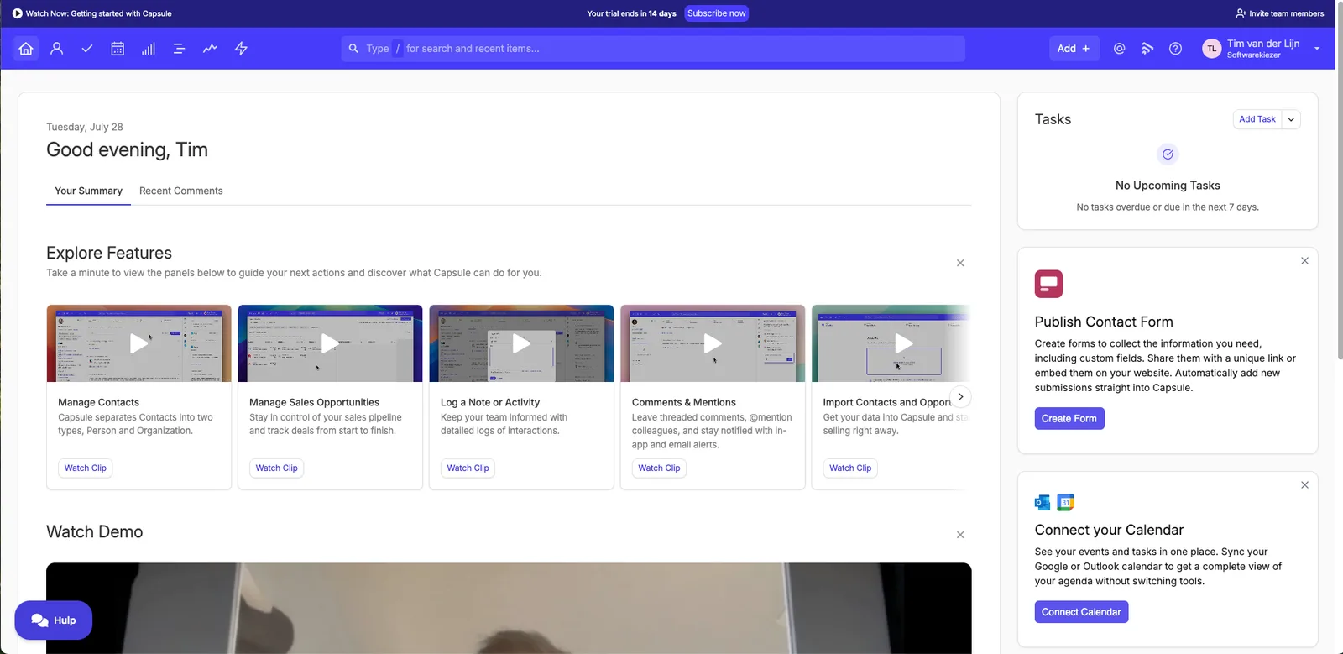Image resolution: width=1343 pixels, height=654 pixels.
Task: Open the Hulp chat widget
Action: (x=53, y=620)
